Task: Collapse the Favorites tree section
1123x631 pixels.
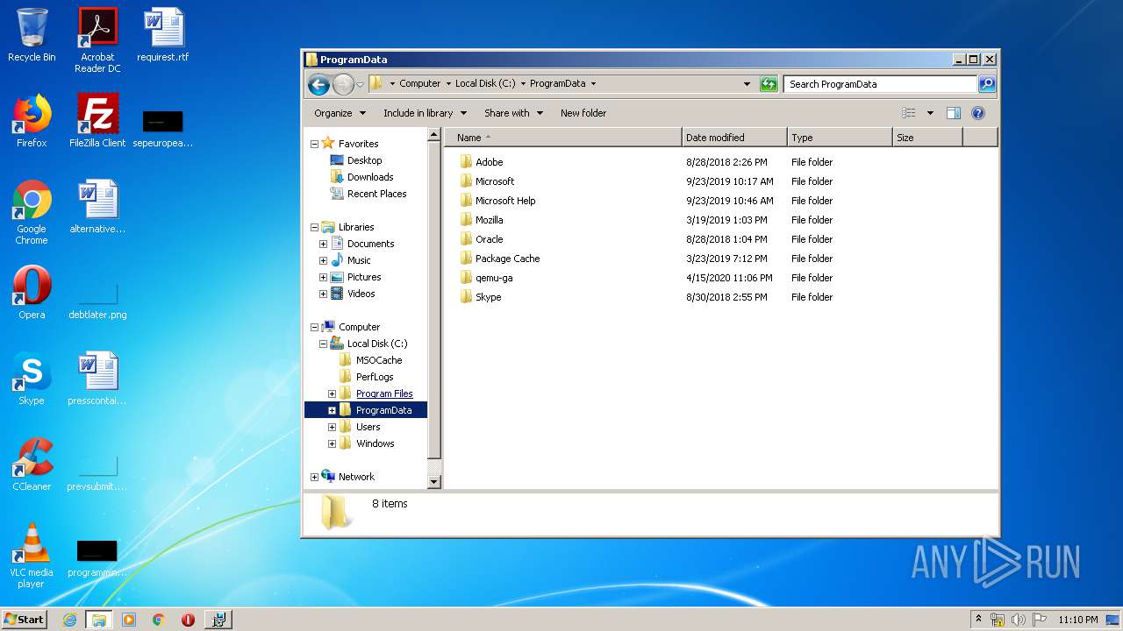Action: pyautogui.click(x=314, y=144)
